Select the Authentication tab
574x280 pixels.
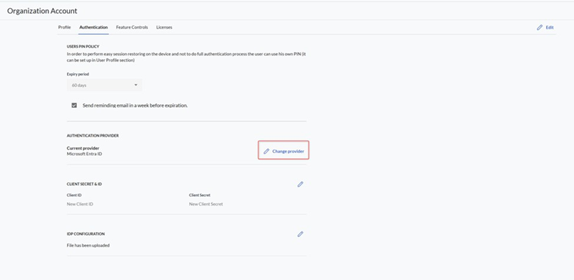pyautogui.click(x=94, y=27)
